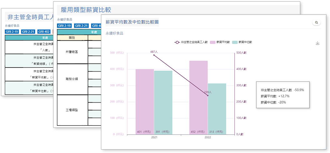Select the 所屬廠區 category cell
330x153 pixels.
[x=72, y=52]
